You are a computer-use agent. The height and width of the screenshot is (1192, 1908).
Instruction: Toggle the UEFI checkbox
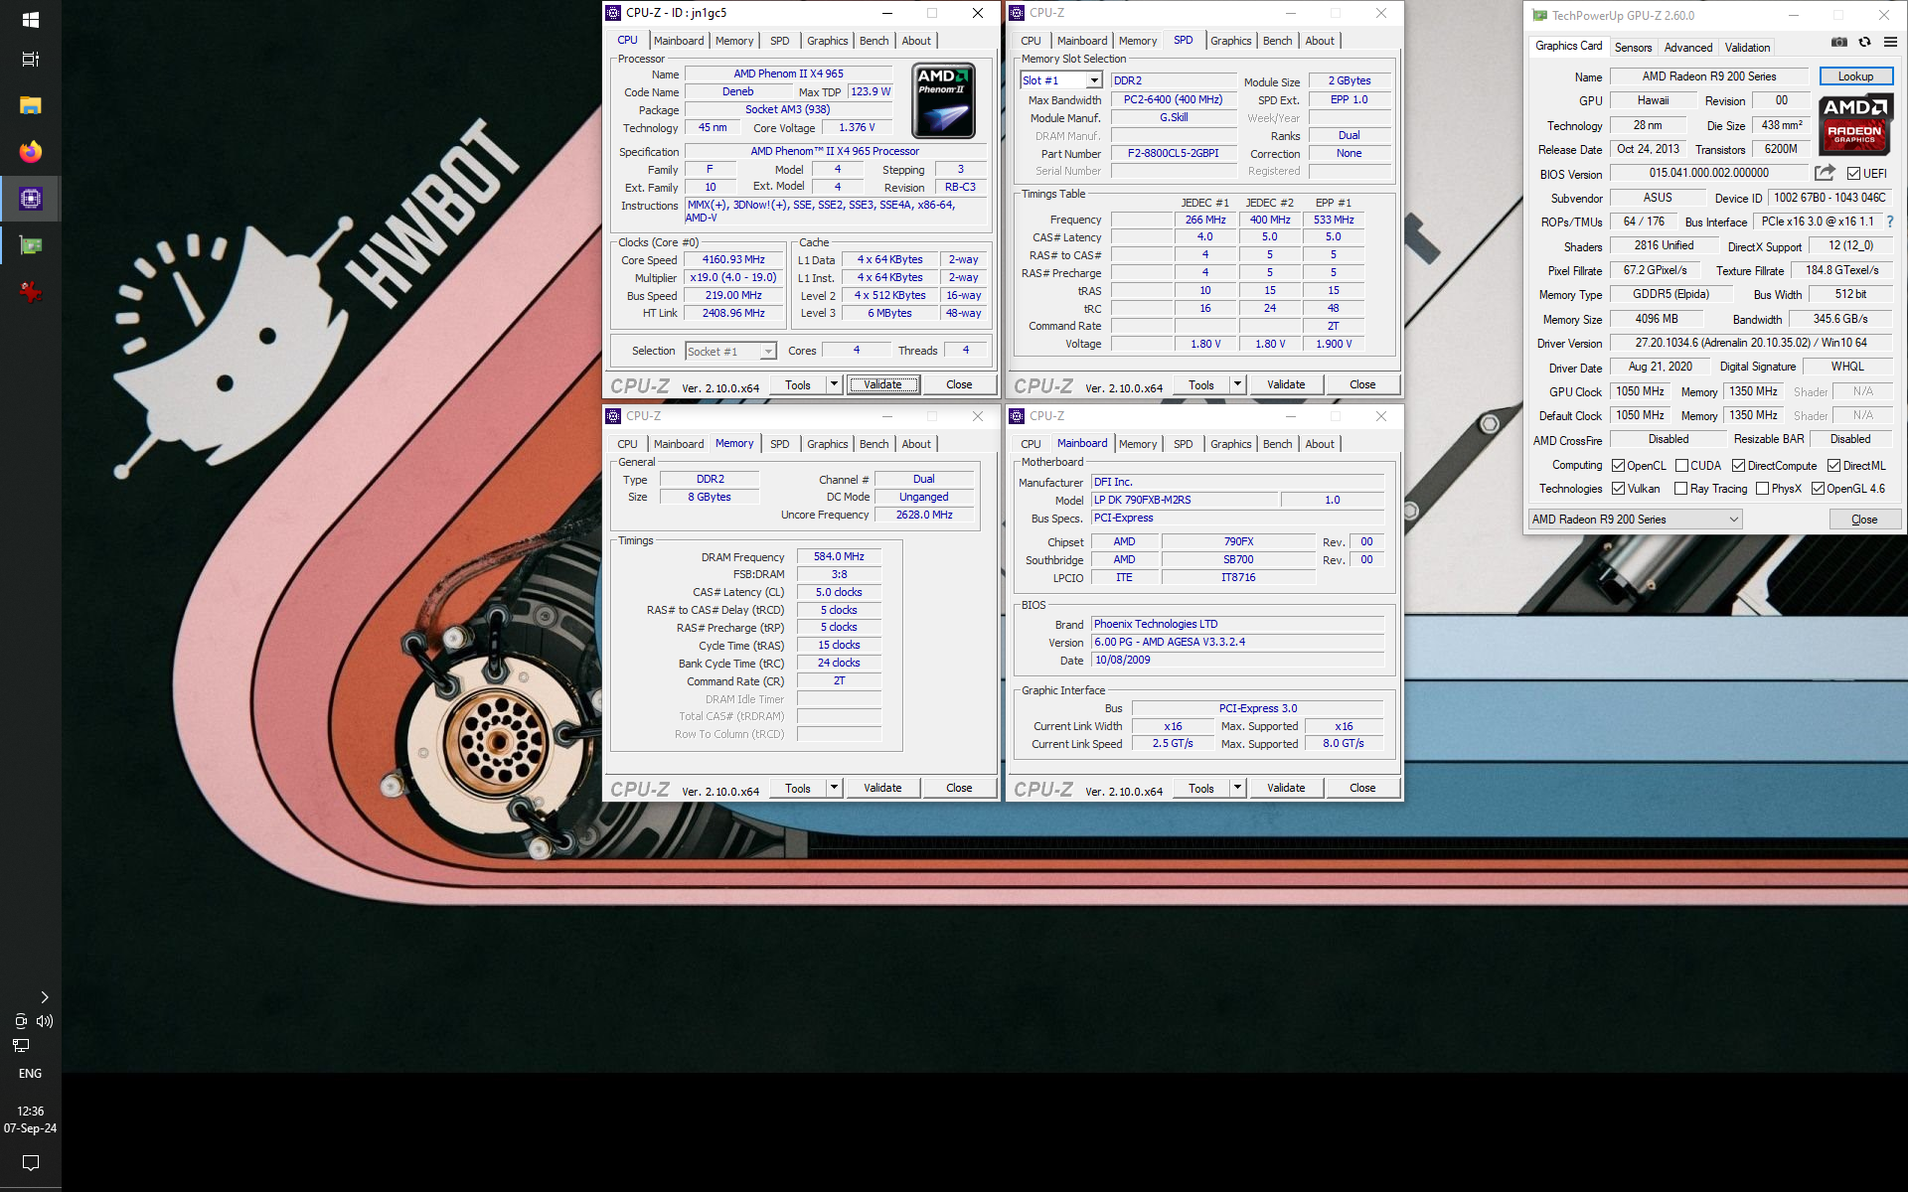click(x=1853, y=174)
